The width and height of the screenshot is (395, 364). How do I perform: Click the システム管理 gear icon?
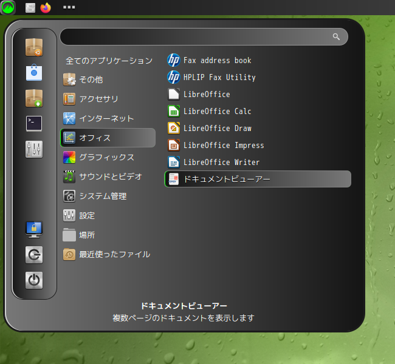tap(69, 196)
